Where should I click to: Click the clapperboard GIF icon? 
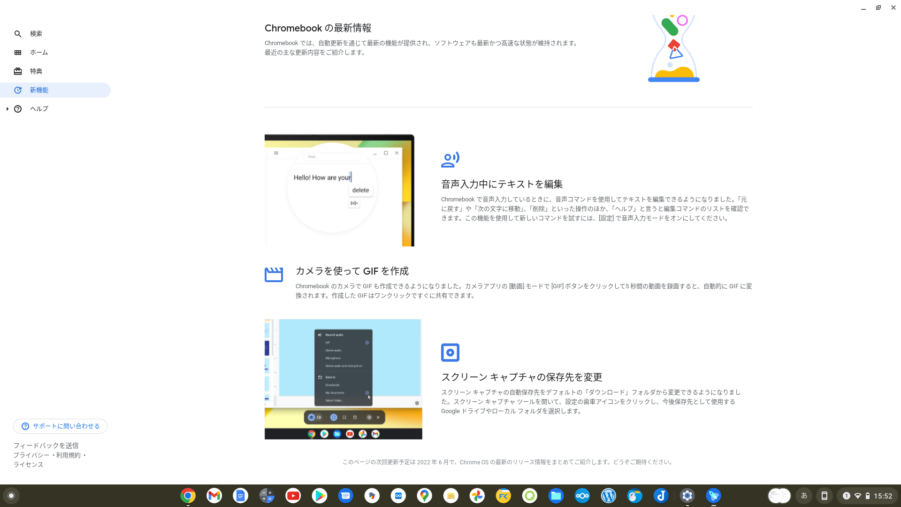coord(274,275)
